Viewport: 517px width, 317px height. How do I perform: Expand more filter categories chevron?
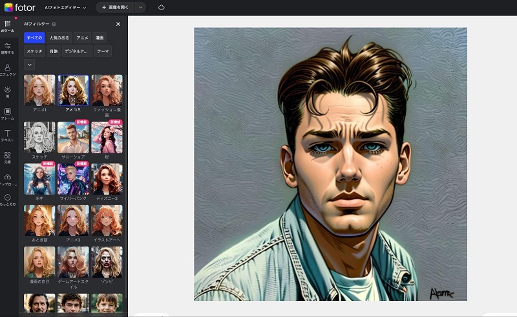(x=30, y=64)
